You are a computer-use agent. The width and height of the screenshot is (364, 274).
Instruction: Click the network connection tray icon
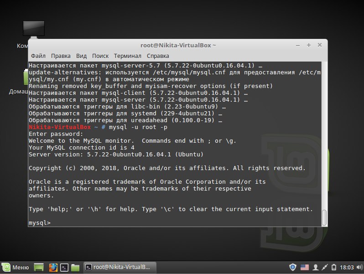[324, 268]
